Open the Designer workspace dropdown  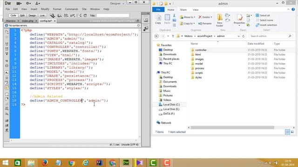point(117,3)
